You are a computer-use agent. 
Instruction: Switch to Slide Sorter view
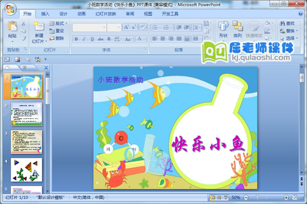point(219,197)
